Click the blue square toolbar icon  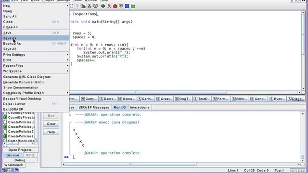(127, 6)
